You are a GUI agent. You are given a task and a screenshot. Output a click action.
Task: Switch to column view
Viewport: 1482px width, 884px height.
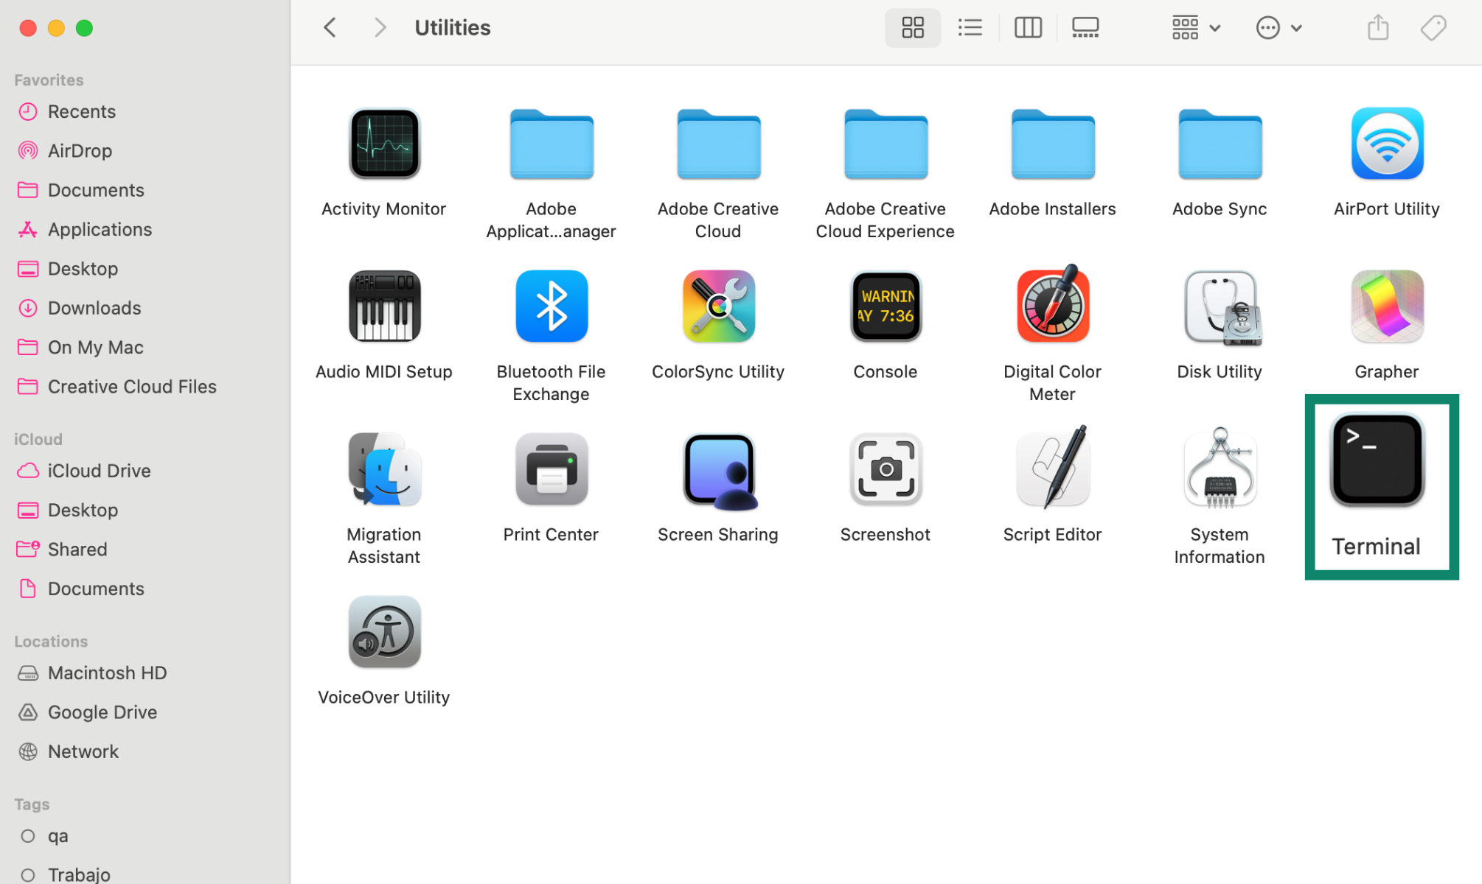tap(1027, 27)
